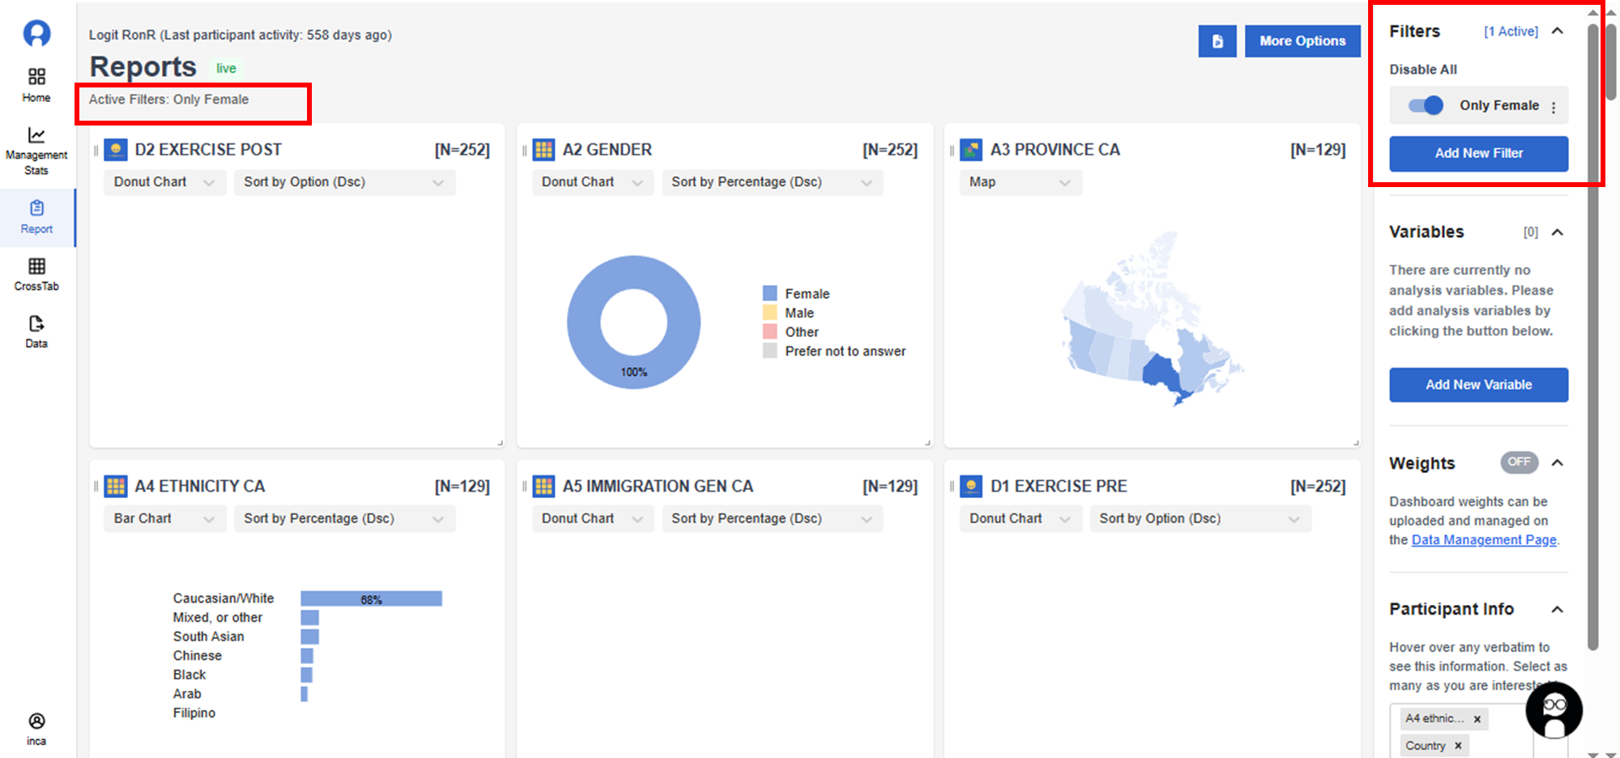Toggle the Only Female filter switch
1620x758 pixels.
(x=1426, y=105)
